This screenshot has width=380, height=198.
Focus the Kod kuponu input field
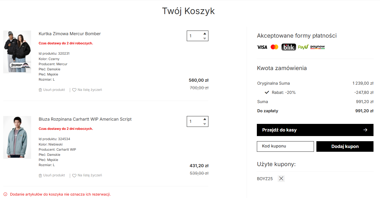coord(285,146)
